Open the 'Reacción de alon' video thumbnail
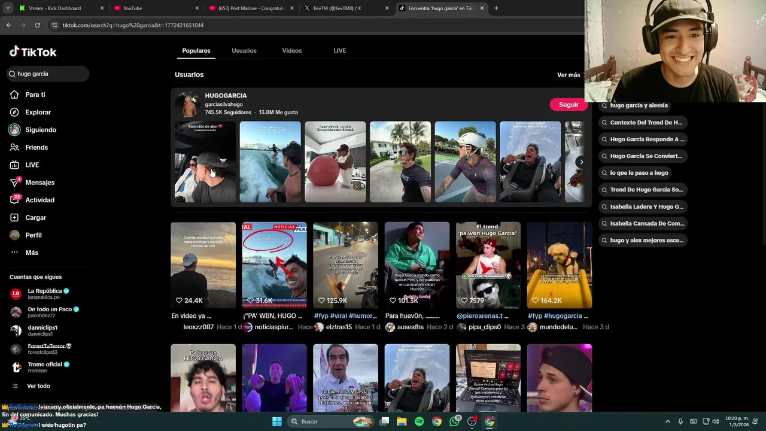This screenshot has width=766, height=431. coord(205,162)
